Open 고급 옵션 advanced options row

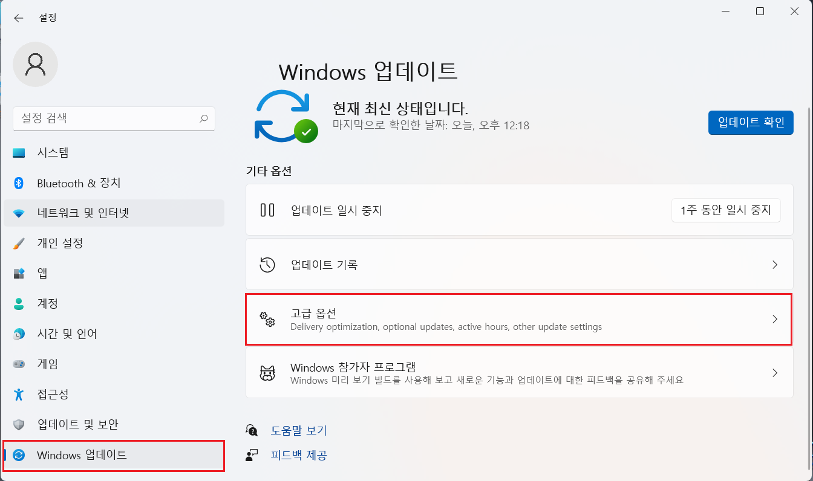tap(520, 319)
